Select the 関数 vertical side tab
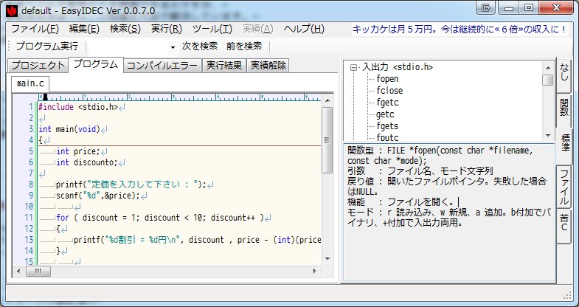 [565, 108]
